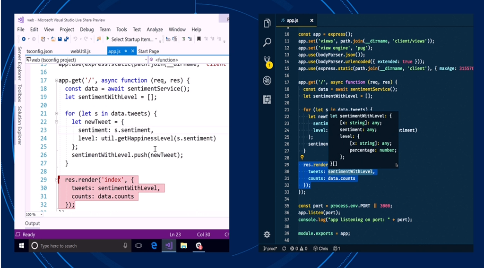Open the Debug menu
Viewport: 484px width, 268px height.
click(x=86, y=29)
